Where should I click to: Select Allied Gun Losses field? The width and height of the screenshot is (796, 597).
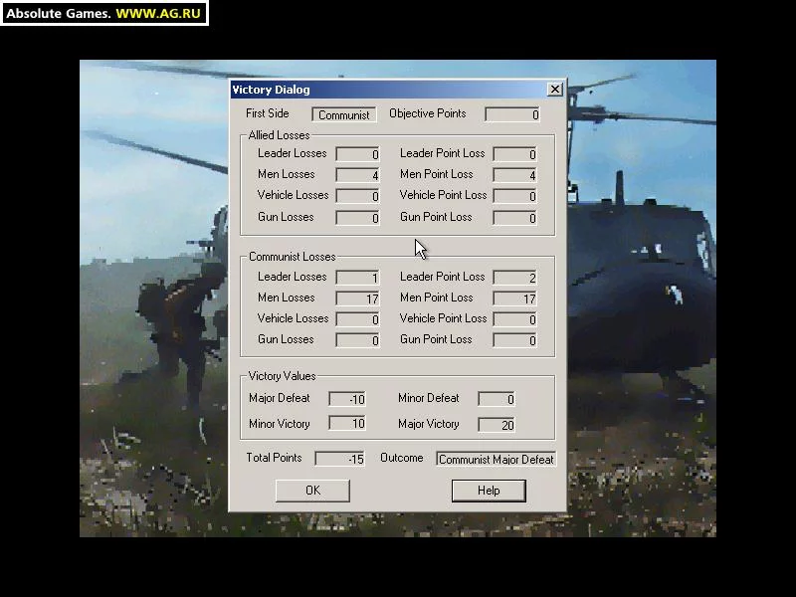coord(357,218)
